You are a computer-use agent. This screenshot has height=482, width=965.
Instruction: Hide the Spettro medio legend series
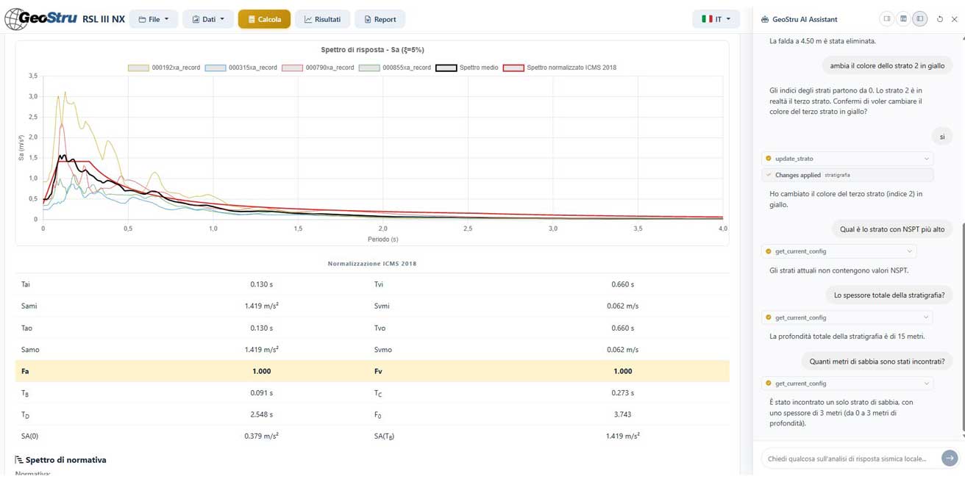tap(466, 68)
